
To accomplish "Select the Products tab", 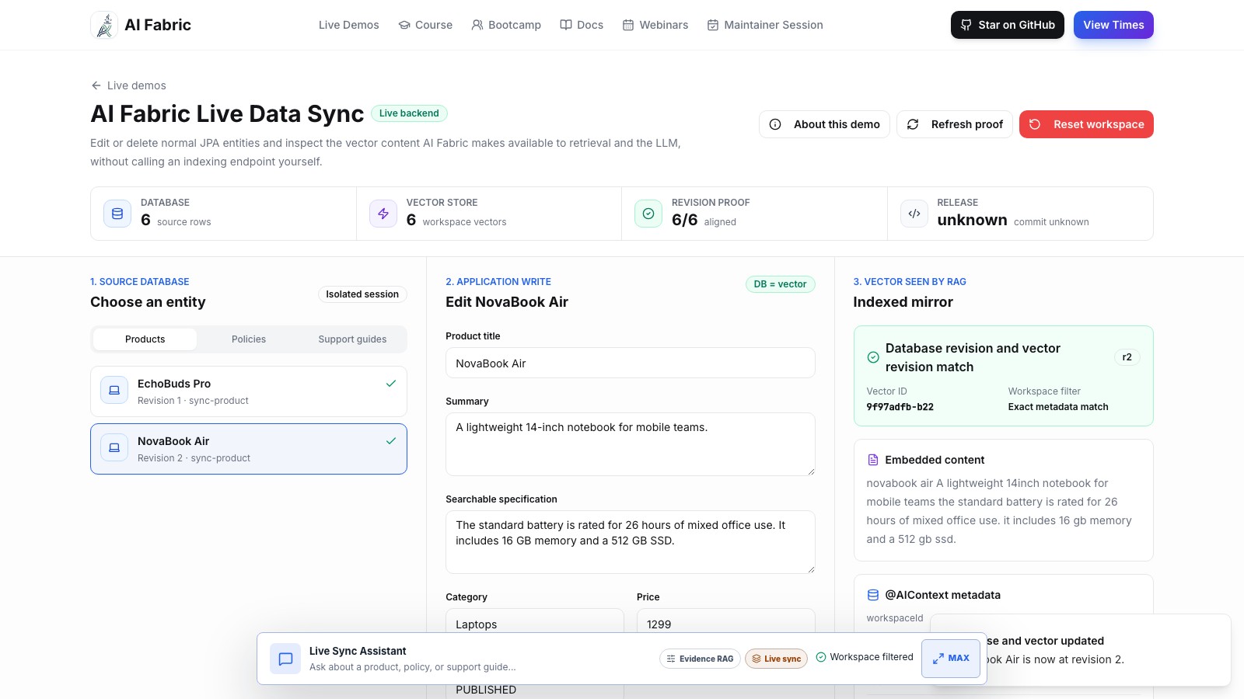I will pos(145,339).
